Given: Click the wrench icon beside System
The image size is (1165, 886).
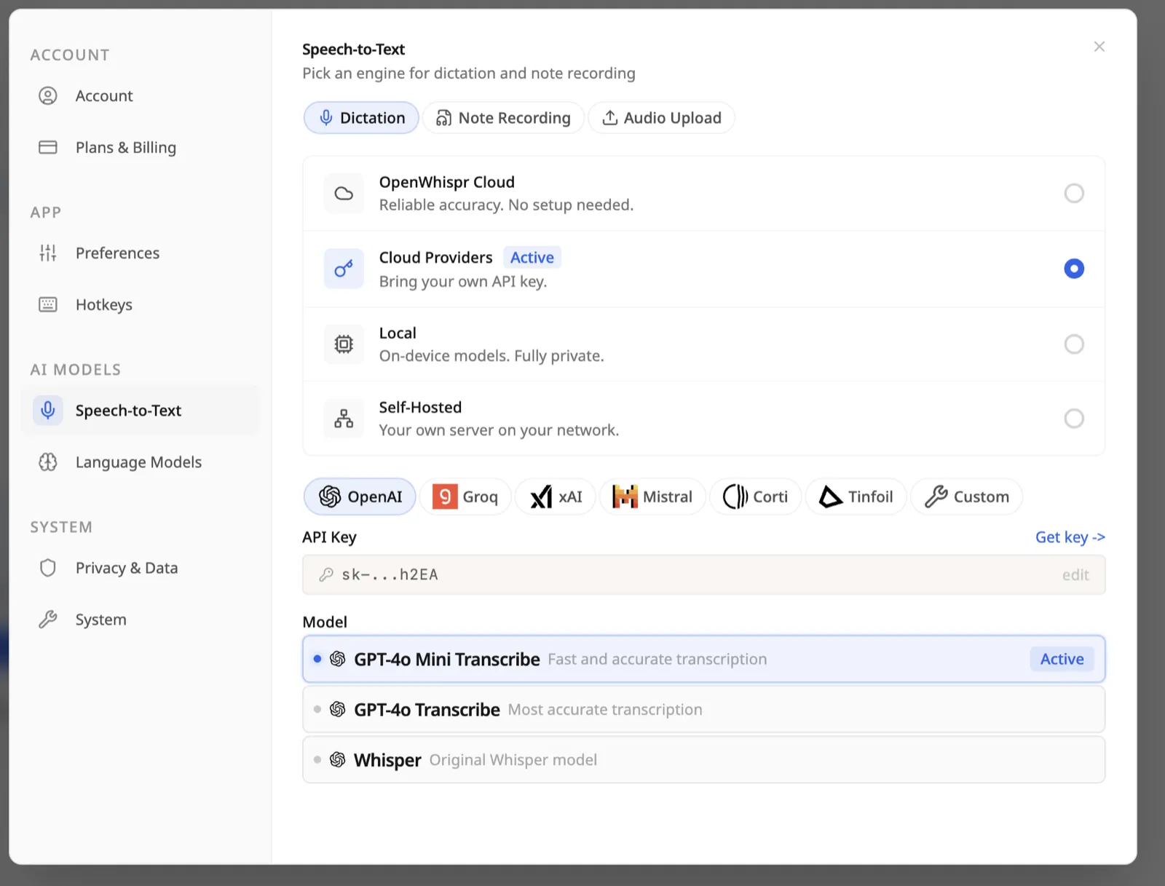Looking at the screenshot, I should pyautogui.click(x=48, y=620).
